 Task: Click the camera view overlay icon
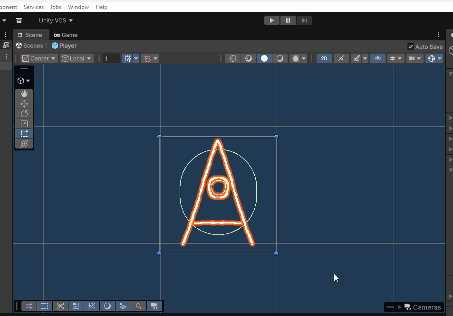[x=154, y=306]
